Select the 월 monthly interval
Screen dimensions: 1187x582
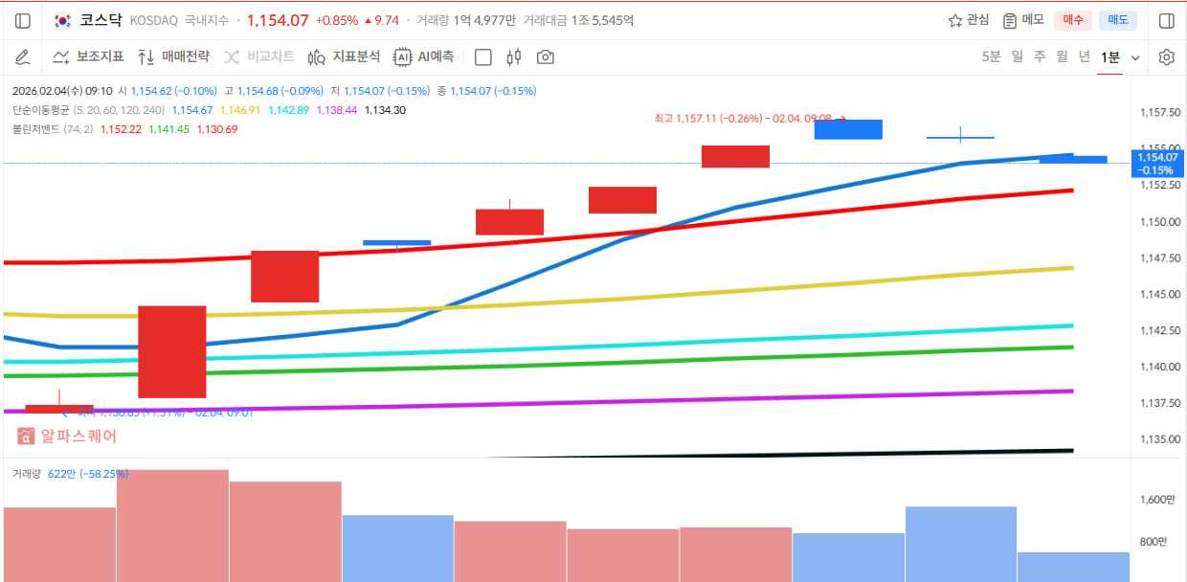1062,57
